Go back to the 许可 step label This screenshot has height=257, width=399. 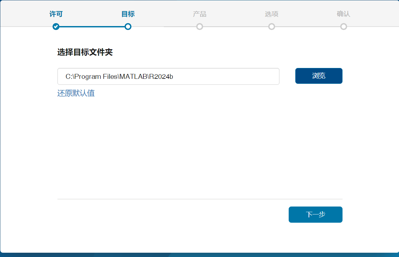click(x=56, y=14)
